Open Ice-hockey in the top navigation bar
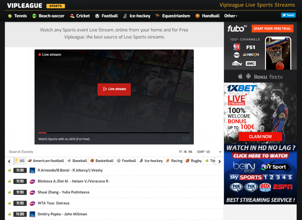Viewport: 302px width, 220px height. (x=137, y=16)
